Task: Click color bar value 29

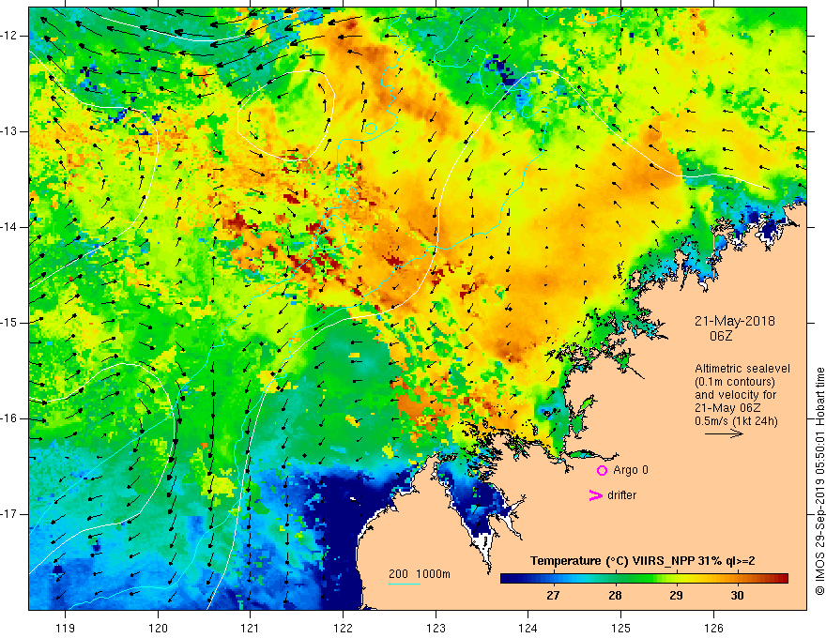Action: click(x=676, y=596)
